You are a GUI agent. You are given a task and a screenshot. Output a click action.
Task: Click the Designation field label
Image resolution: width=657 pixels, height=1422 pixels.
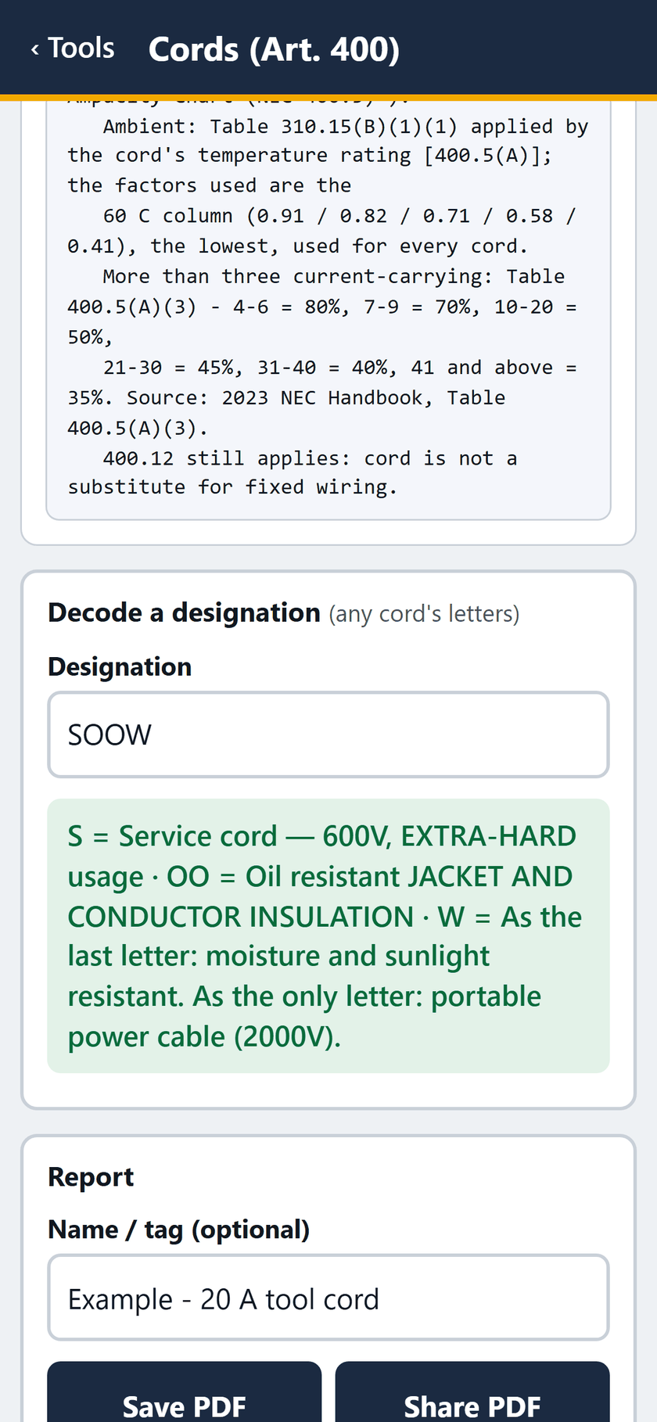tap(120, 667)
